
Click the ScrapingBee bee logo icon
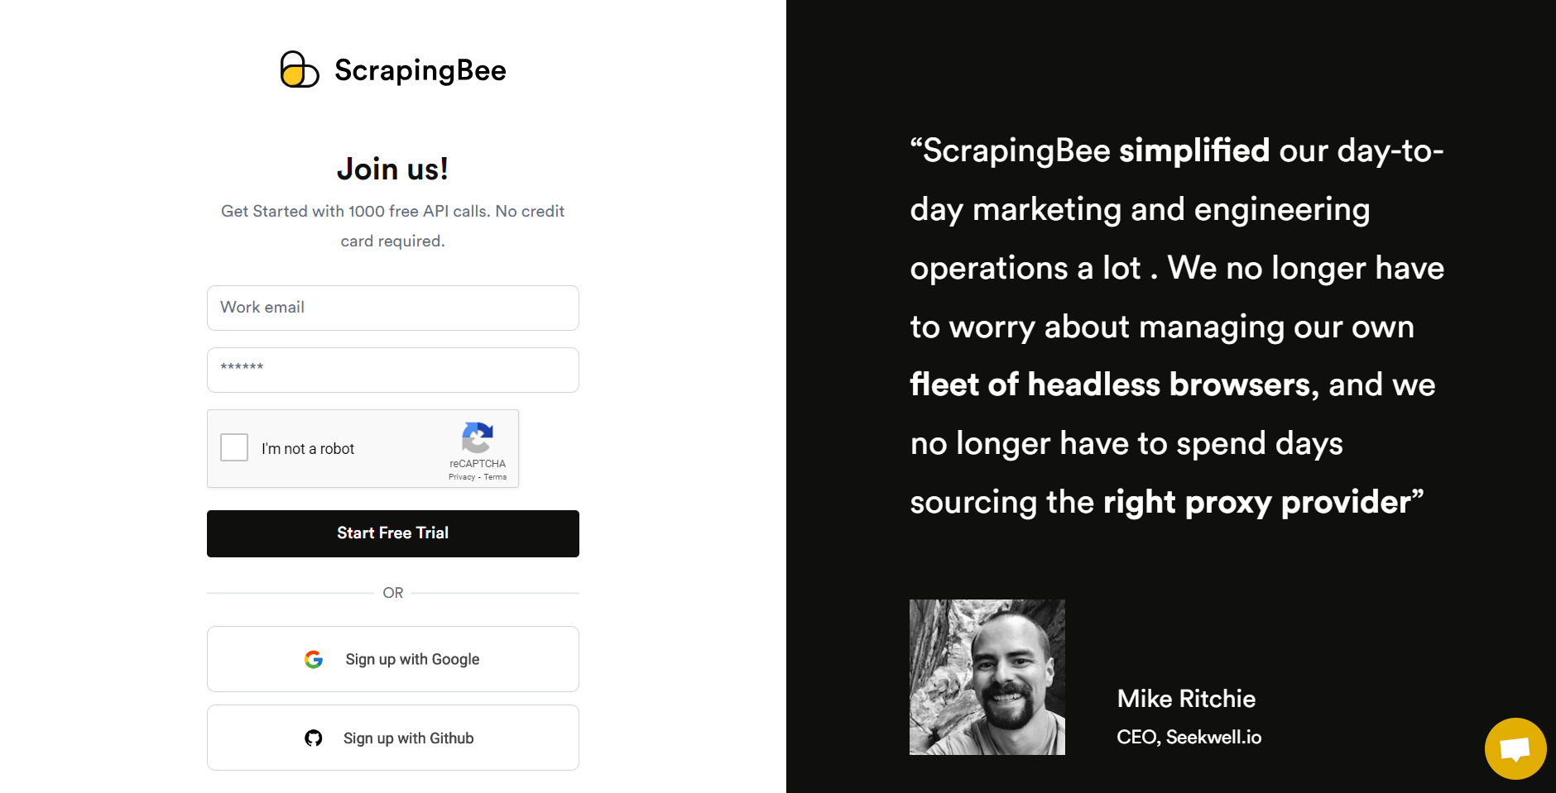(x=300, y=69)
